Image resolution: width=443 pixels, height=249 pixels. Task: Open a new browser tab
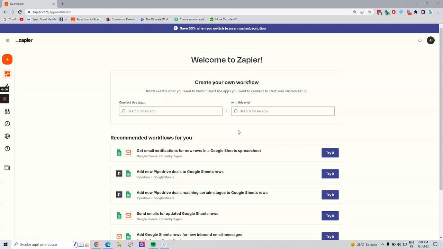click(x=62, y=4)
